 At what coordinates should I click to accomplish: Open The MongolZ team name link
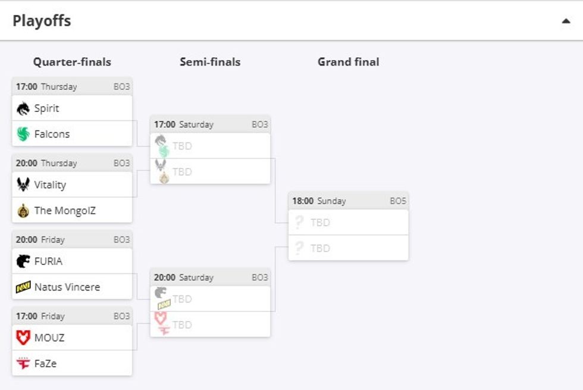(x=65, y=211)
